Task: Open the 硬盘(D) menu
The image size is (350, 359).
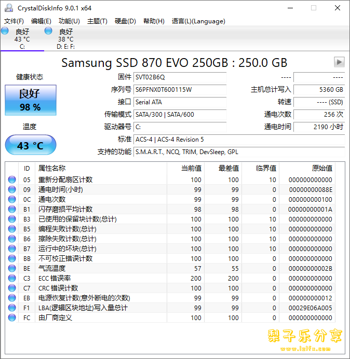Action: [x=125, y=21]
